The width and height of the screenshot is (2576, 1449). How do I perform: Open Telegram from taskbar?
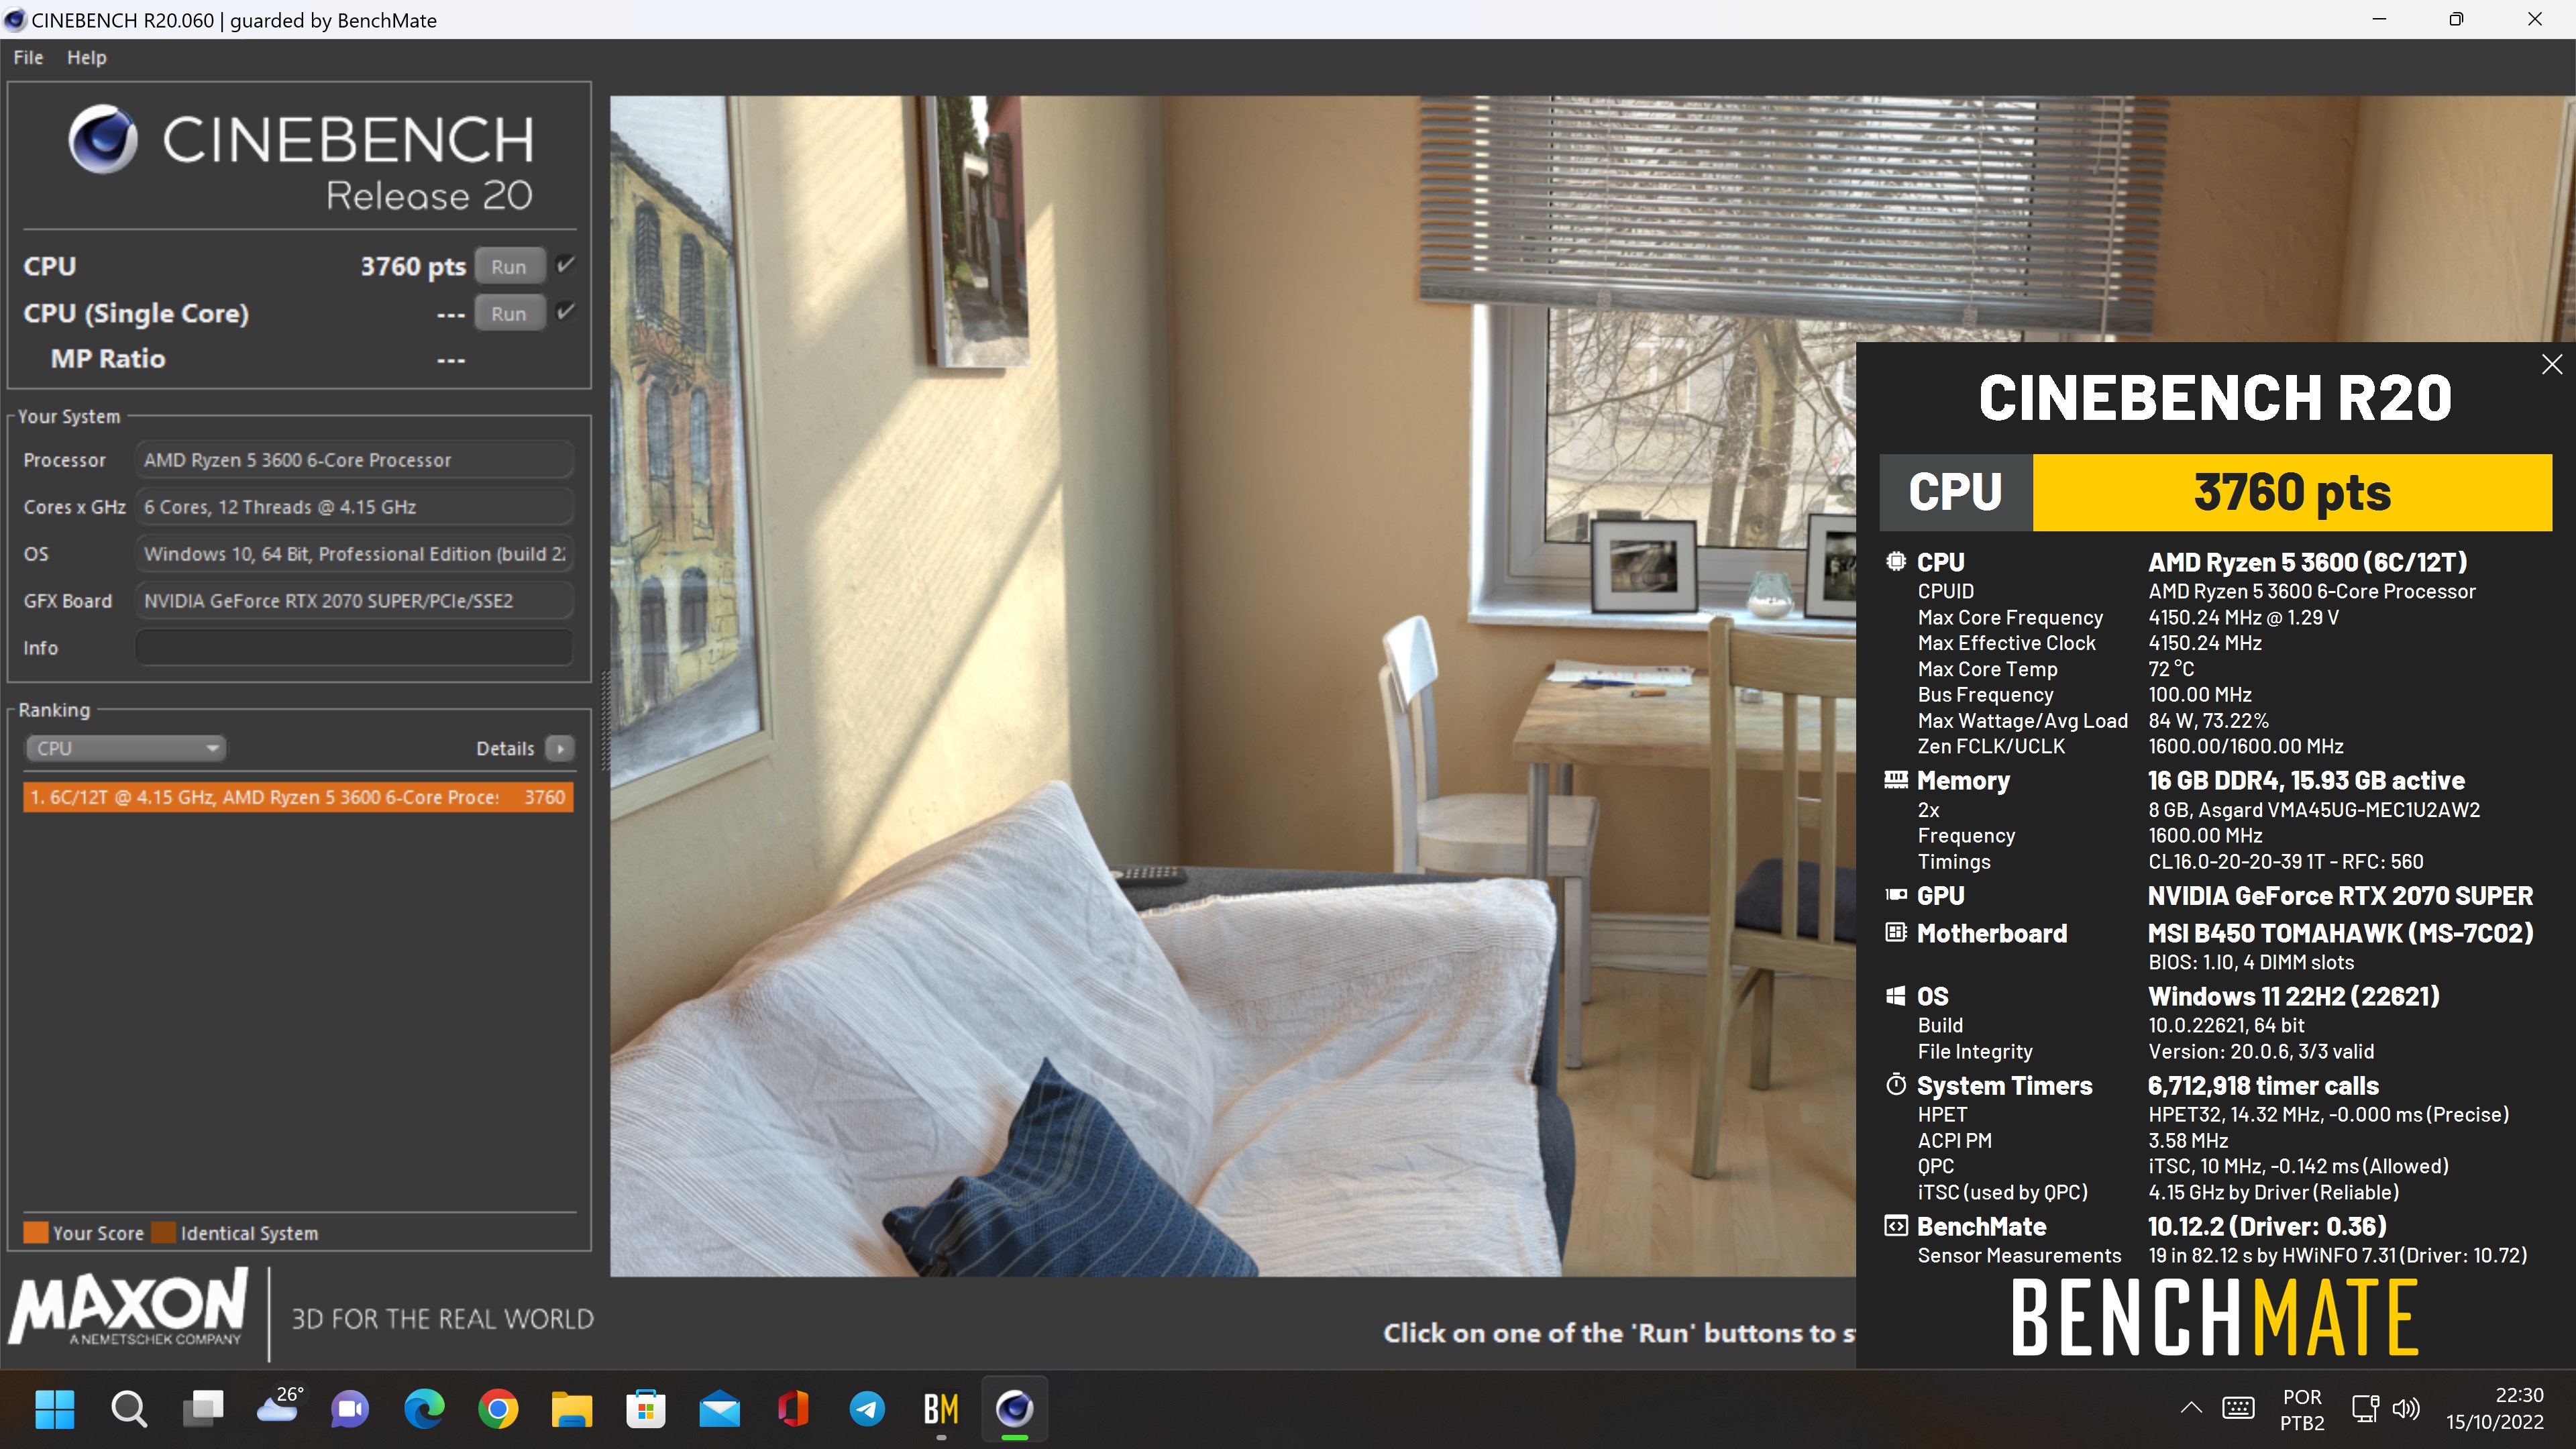pos(867,1409)
